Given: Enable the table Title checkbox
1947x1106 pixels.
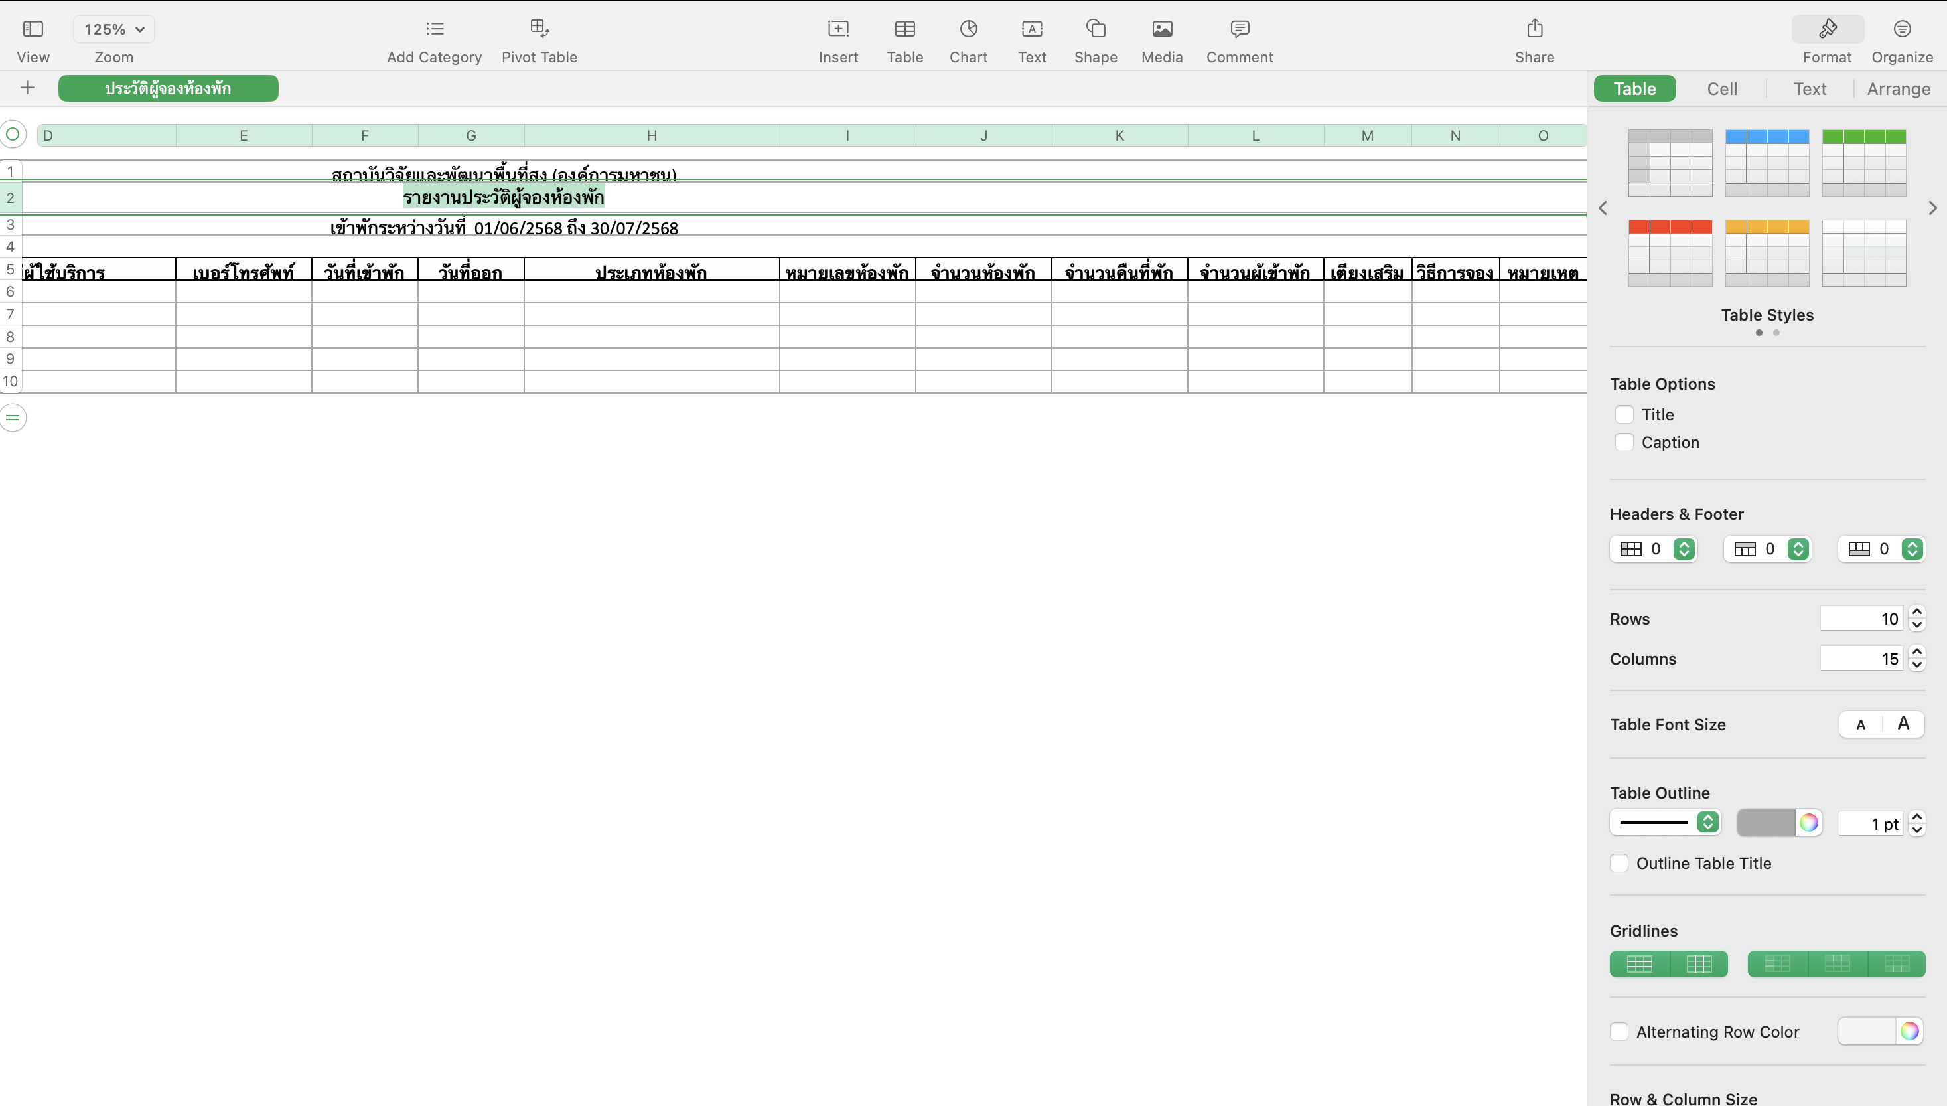Looking at the screenshot, I should pos(1624,415).
